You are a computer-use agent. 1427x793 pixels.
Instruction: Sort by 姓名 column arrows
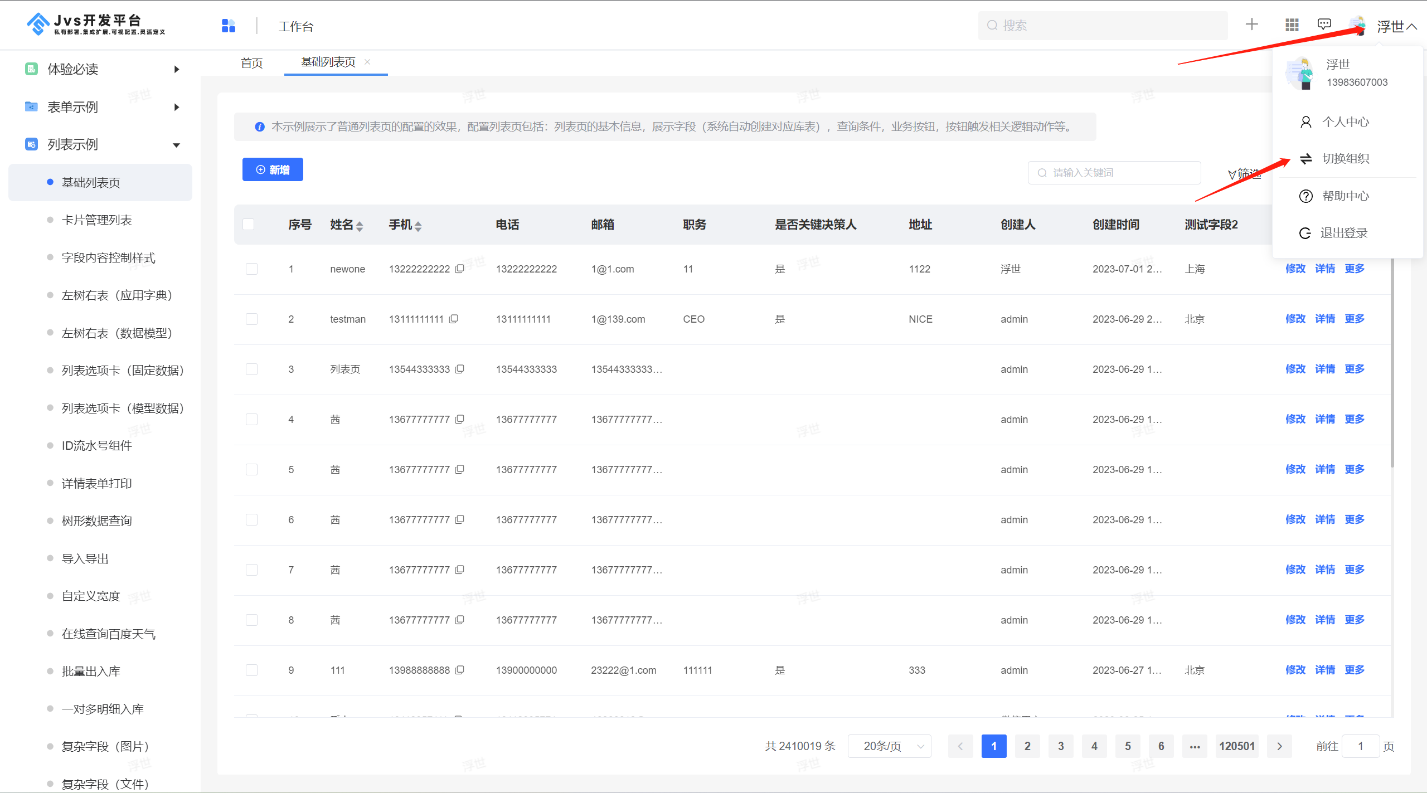pyautogui.click(x=360, y=226)
